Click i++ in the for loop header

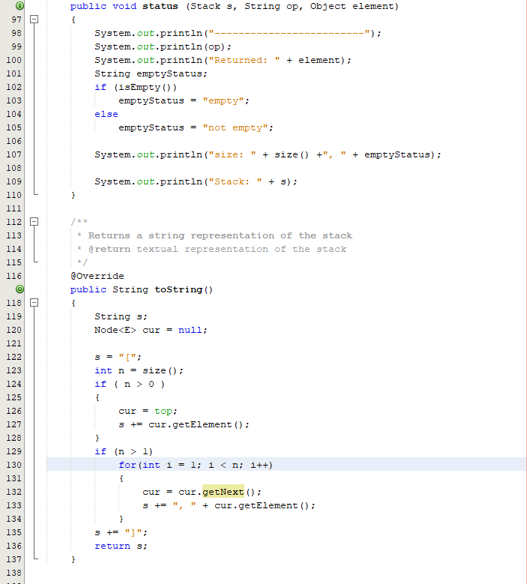point(259,466)
